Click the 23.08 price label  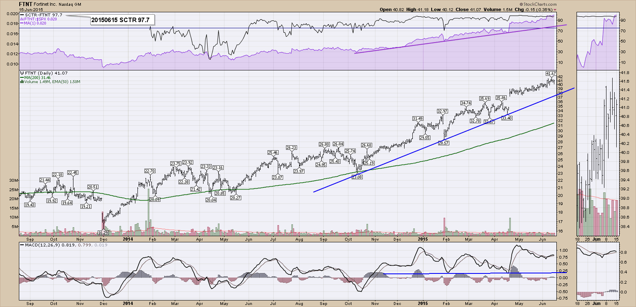point(358,176)
